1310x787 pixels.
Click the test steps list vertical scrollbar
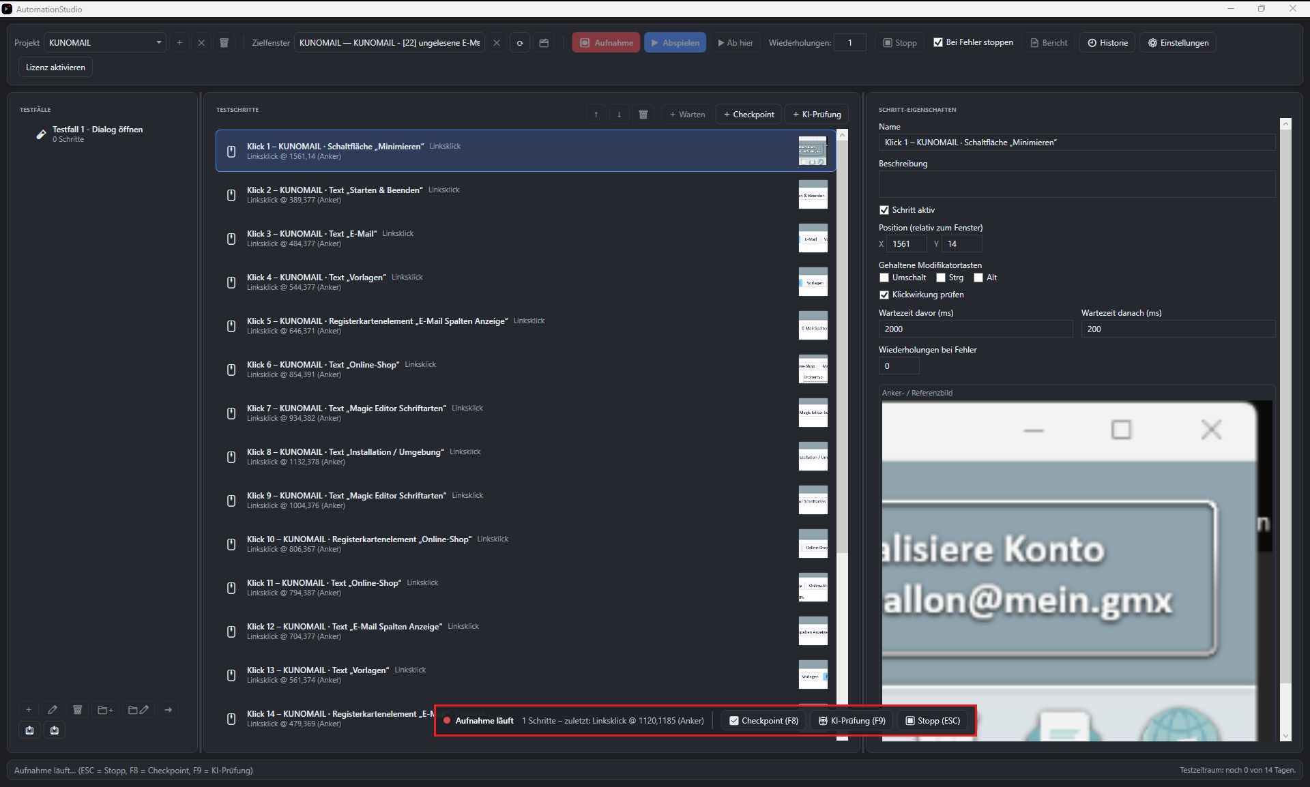click(842, 348)
